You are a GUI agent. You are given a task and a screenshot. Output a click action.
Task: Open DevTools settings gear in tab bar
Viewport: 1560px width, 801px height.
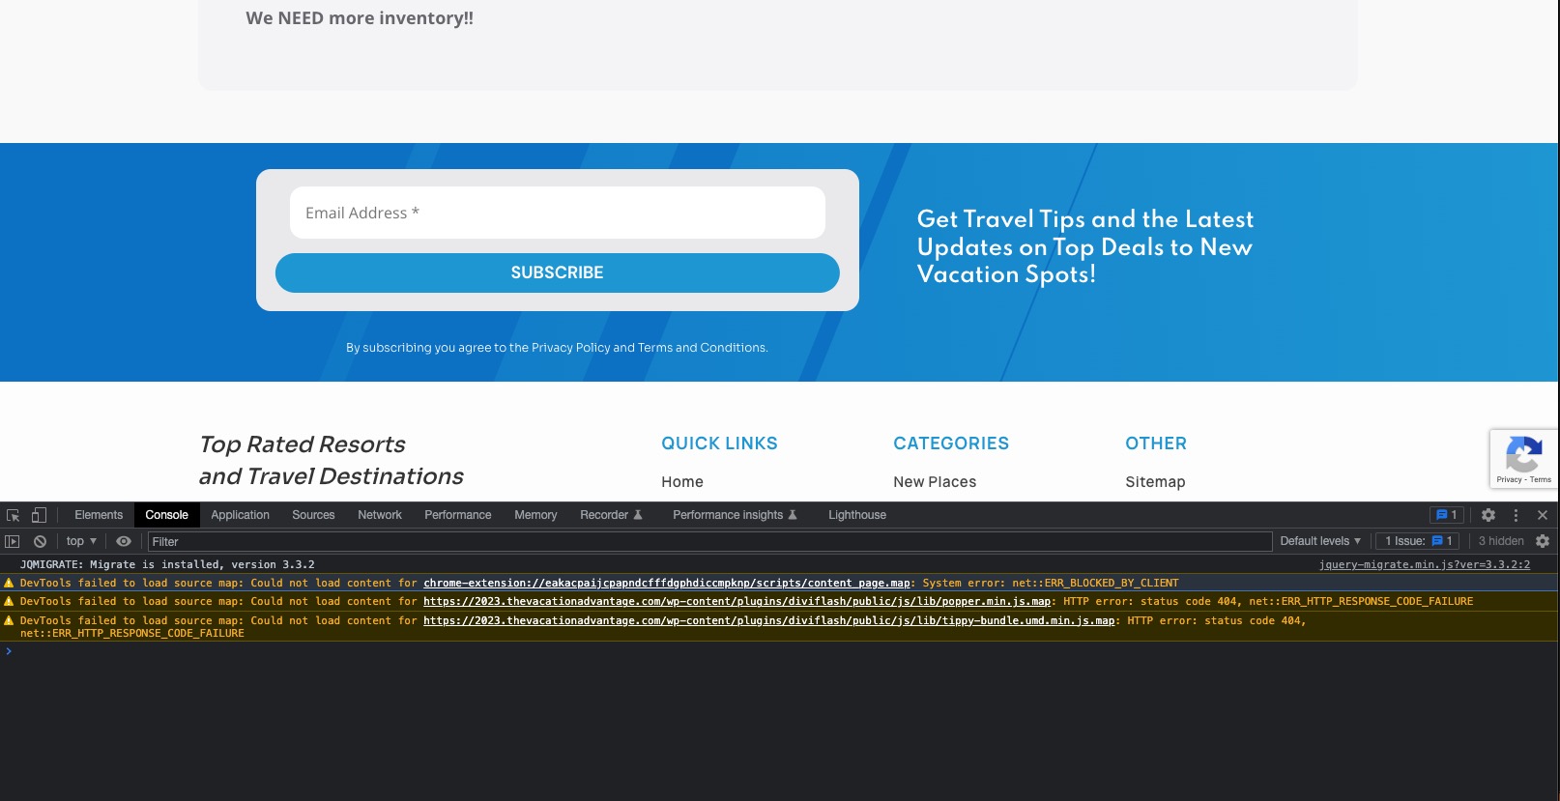[x=1488, y=515]
